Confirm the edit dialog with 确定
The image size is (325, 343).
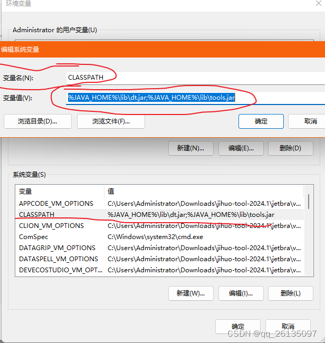point(261,121)
